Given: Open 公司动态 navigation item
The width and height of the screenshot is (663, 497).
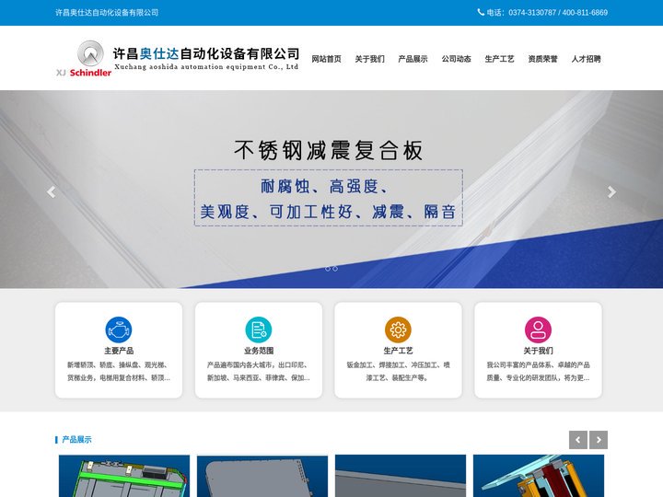Looking at the screenshot, I should (456, 59).
